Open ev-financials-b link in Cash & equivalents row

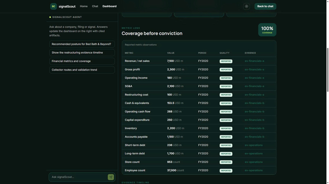[x=254, y=103]
